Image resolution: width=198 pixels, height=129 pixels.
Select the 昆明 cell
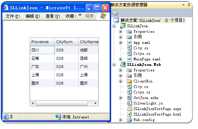pyautogui.click(x=88, y=58)
